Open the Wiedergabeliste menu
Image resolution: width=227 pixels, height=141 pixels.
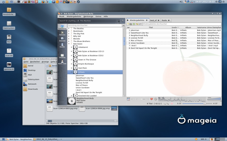[74, 16]
